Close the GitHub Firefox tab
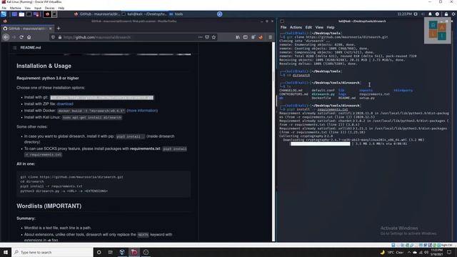Viewport: 457px width, 257px height. 51,29
